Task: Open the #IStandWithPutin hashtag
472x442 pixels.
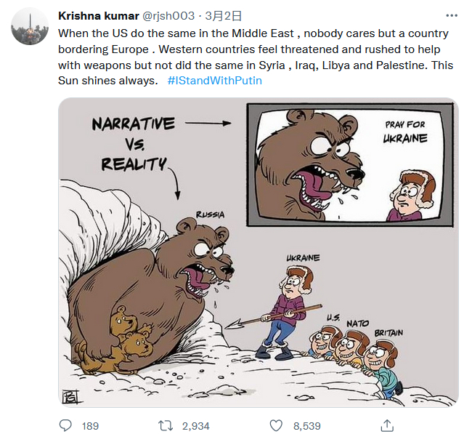Action: pyautogui.click(x=214, y=80)
